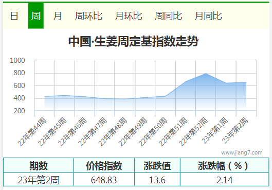Click x-axis label 22年第51周
Screen dimensions: 272x190
[173, 132]
